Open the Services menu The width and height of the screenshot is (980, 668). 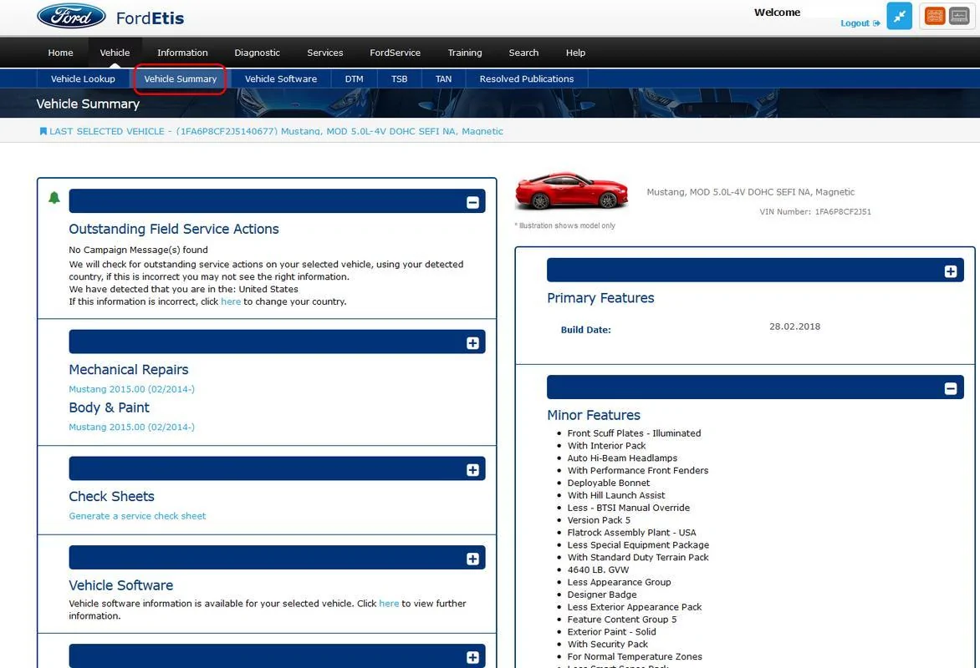click(x=325, y=53)
